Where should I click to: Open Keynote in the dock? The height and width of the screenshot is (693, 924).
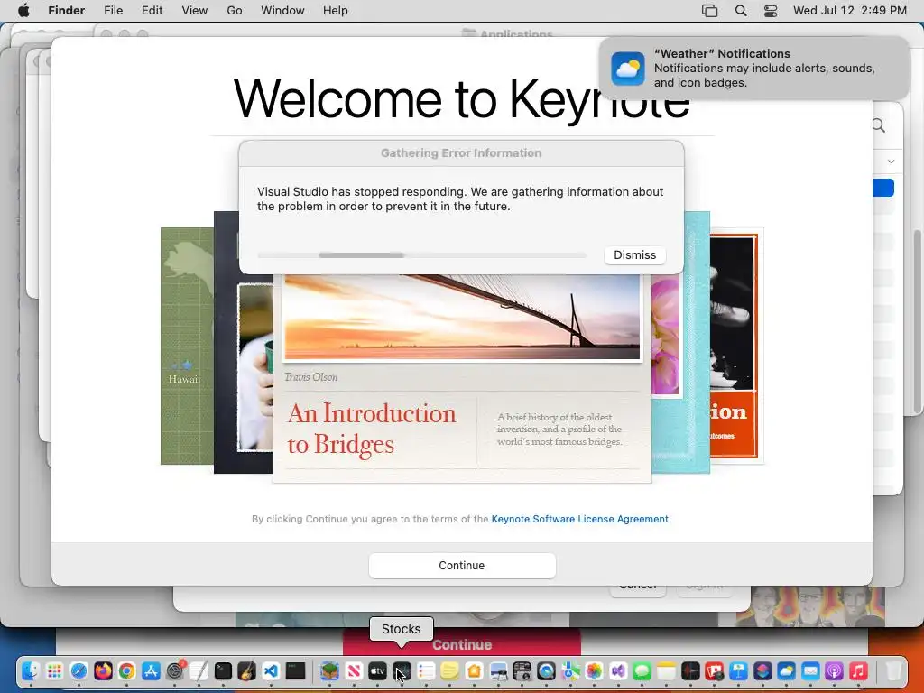pyautogui.click(x=738, y=670)
